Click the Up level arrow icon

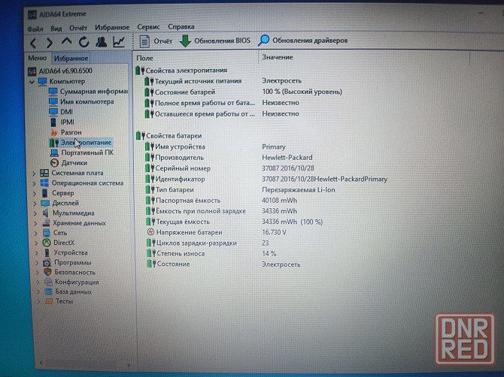pyautogui.click(x=67, y=42)
